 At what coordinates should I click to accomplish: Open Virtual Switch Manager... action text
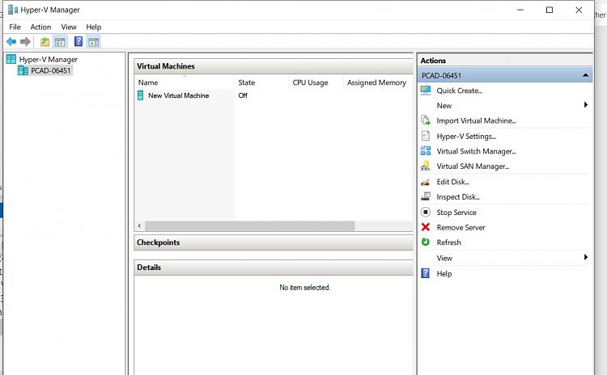click(x=476, y=151)
